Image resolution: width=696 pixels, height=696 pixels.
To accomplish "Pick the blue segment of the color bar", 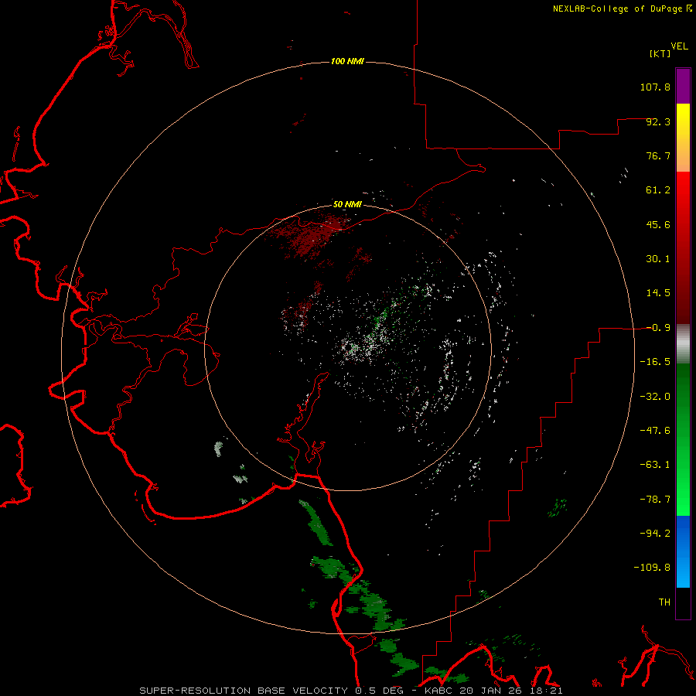I will click(683, 551).
